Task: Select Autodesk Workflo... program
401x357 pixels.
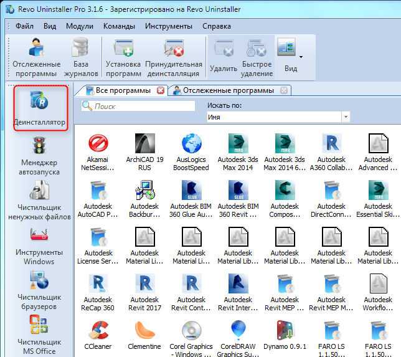Action: (x=378, y=293)
